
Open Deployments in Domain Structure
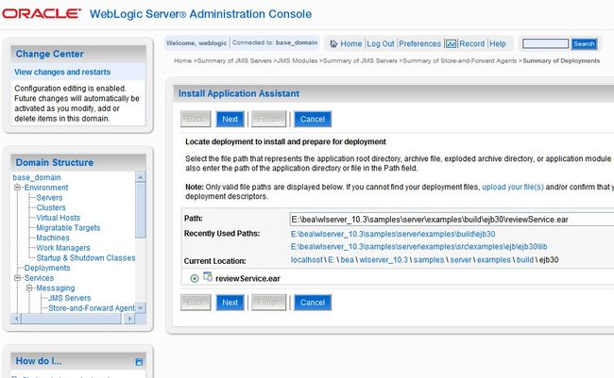pos(47,268)
